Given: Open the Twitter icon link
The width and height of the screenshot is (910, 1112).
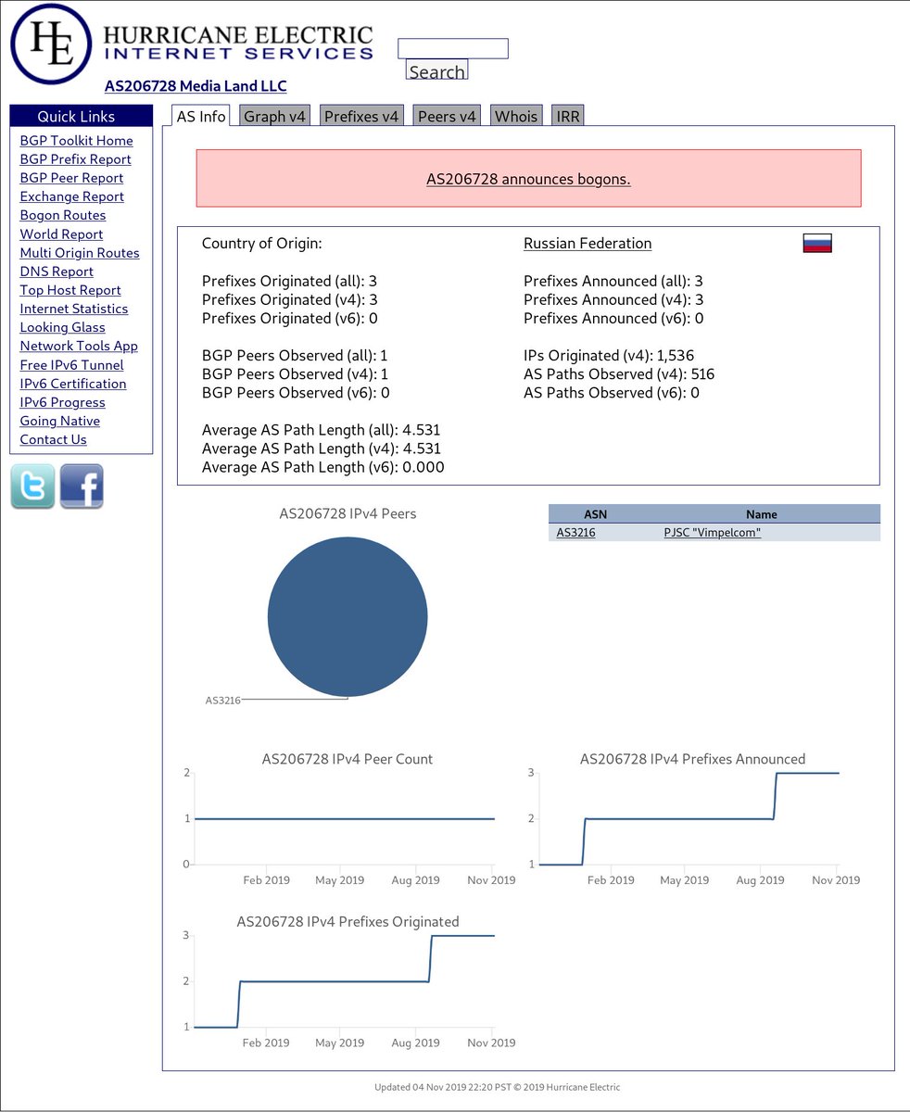Looking at the screenshot, I should (33, 486).
